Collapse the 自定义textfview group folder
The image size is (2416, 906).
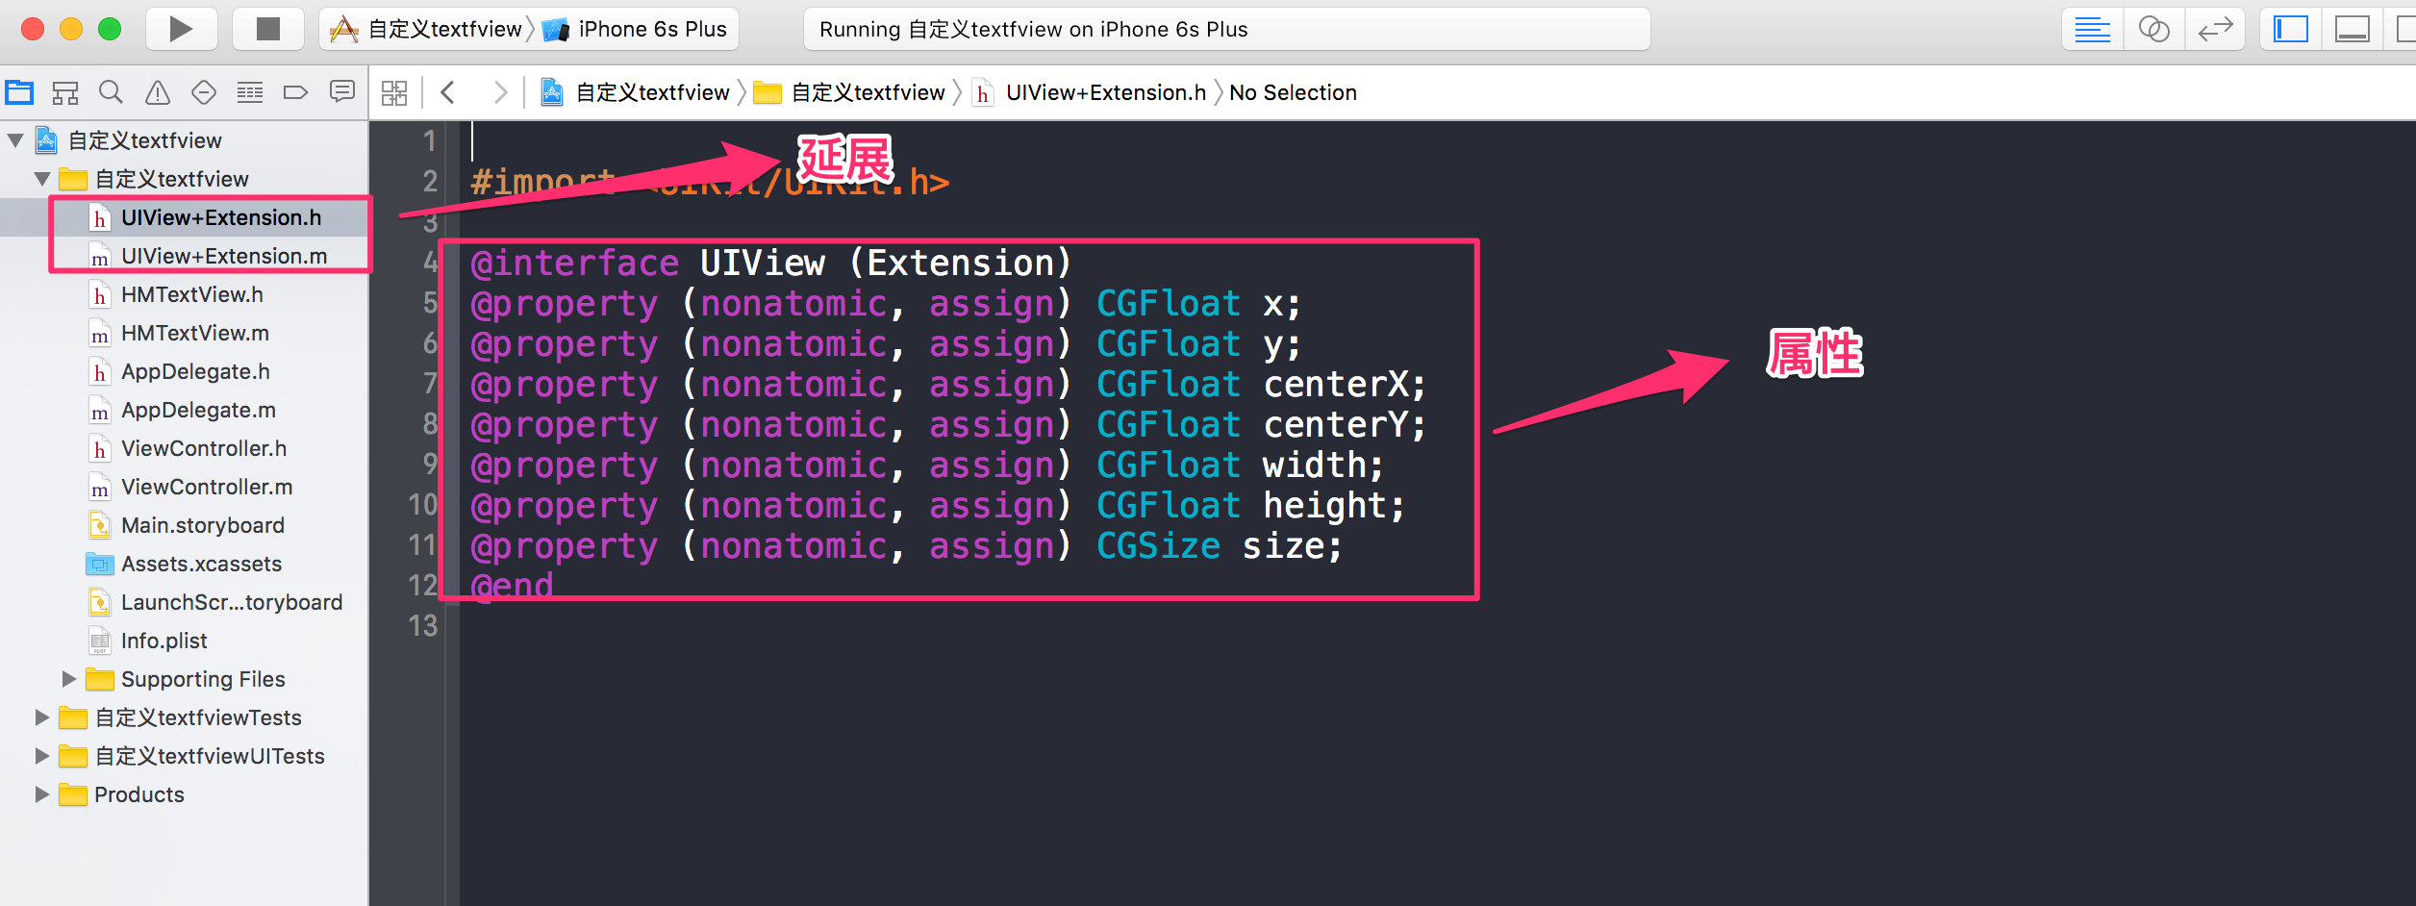42,179
